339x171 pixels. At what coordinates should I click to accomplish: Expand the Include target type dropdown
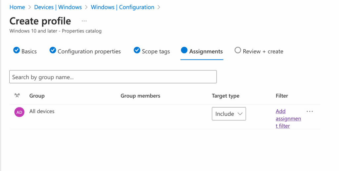tap(229, 114)
